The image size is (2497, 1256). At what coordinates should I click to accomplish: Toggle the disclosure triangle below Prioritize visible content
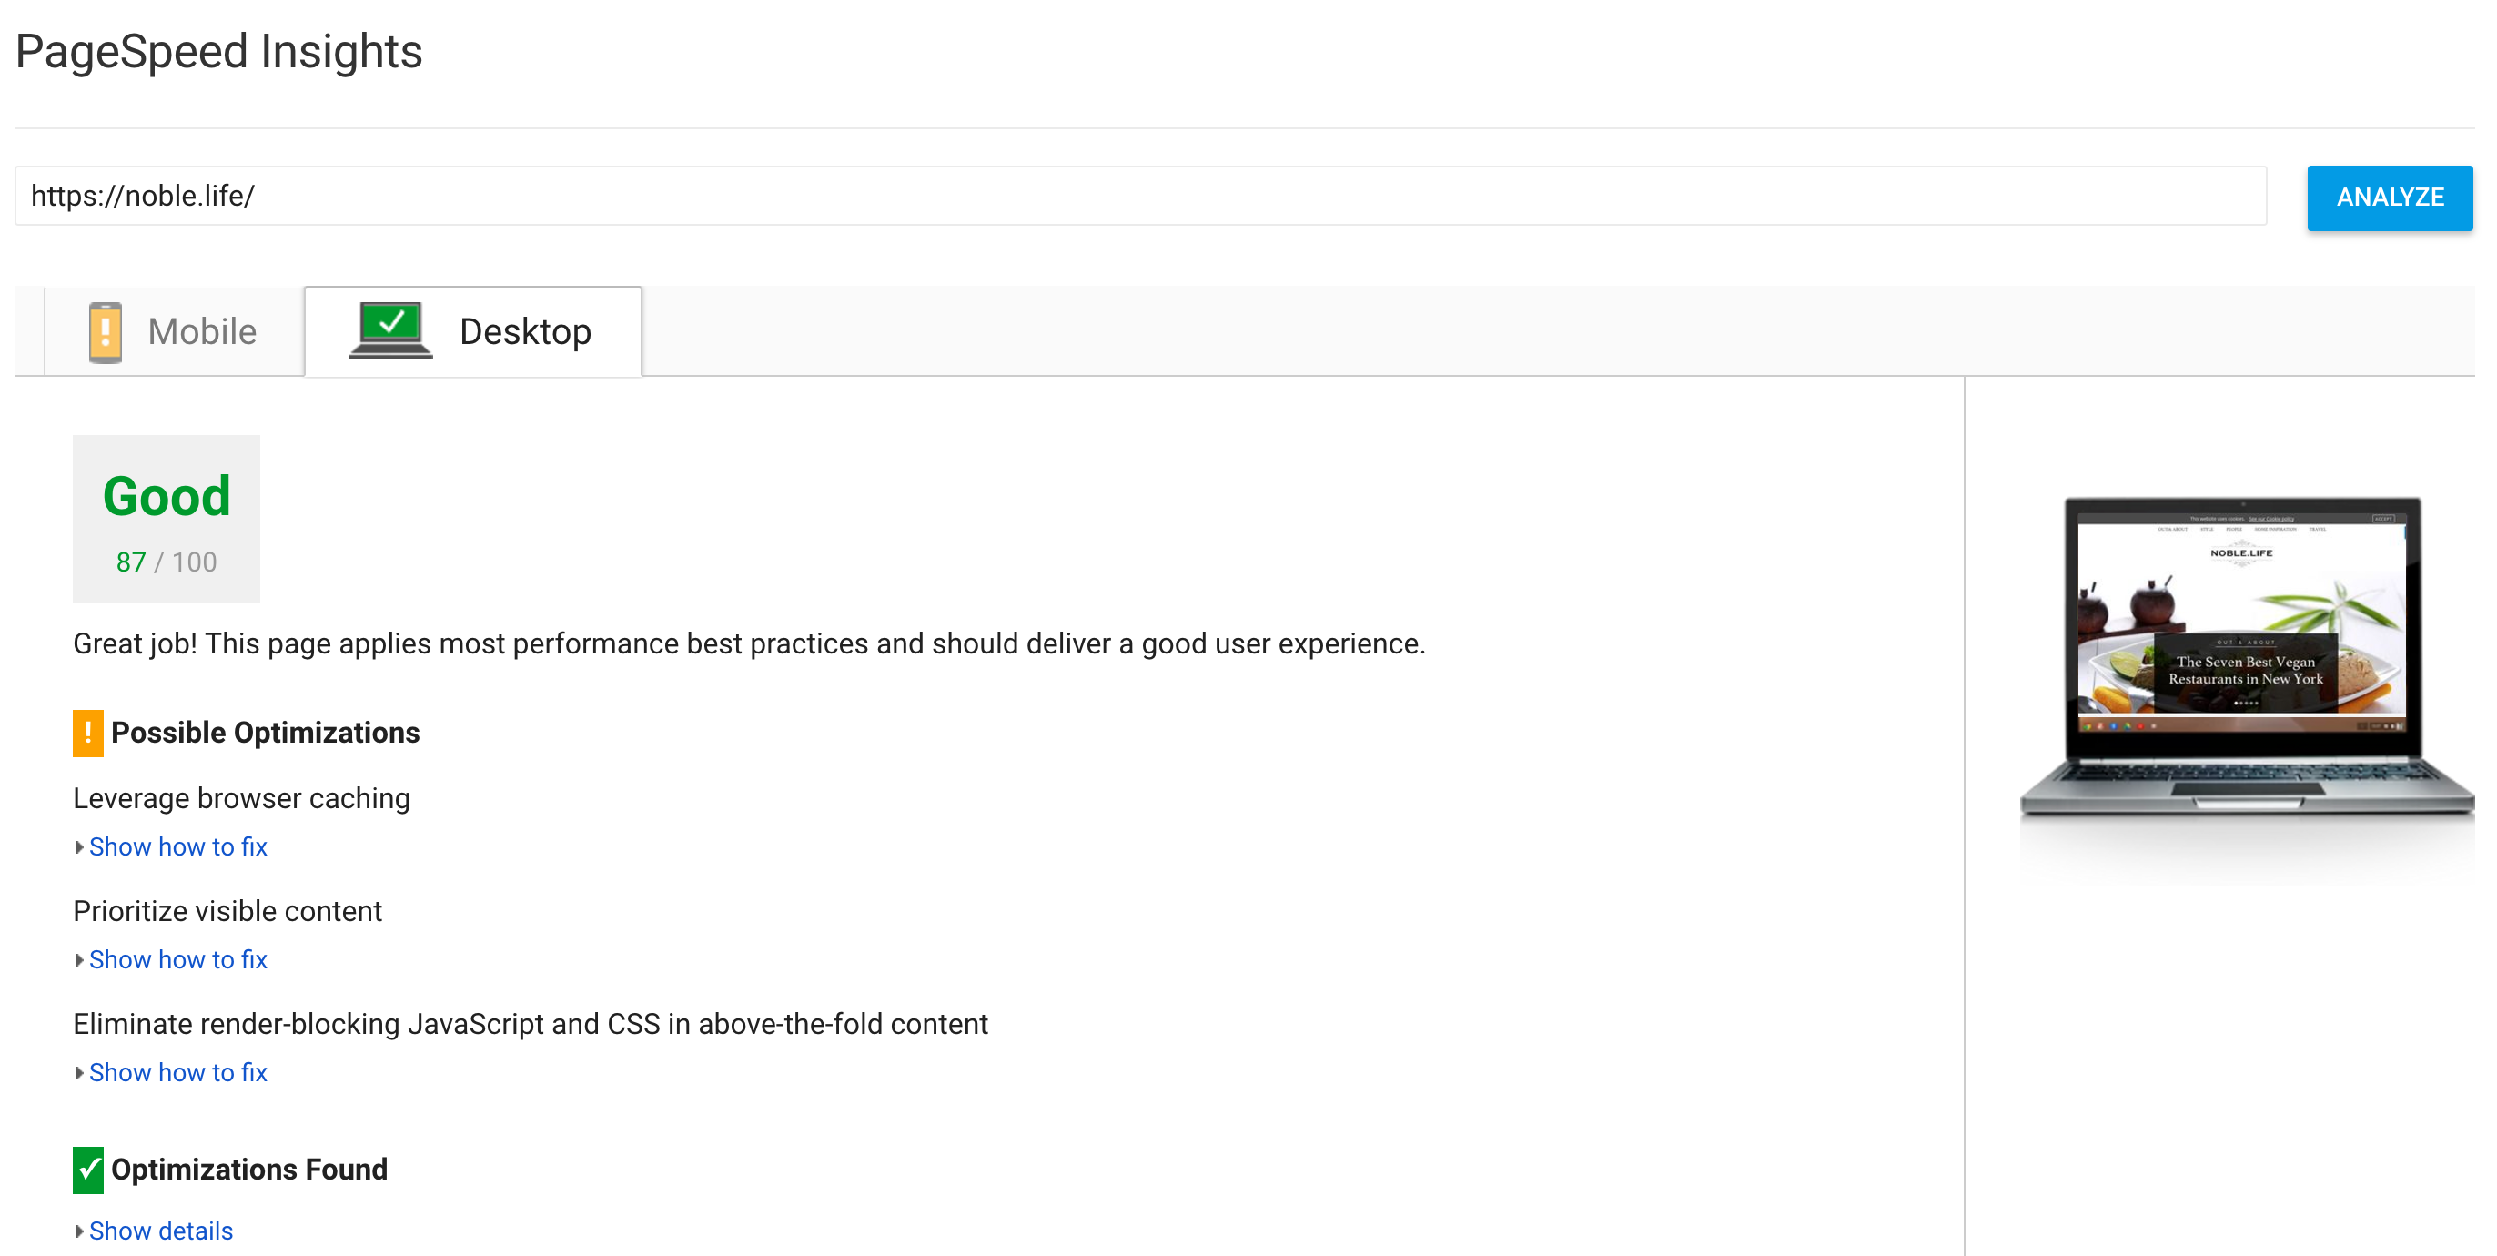pyautogui.click(x=79, y=959)
